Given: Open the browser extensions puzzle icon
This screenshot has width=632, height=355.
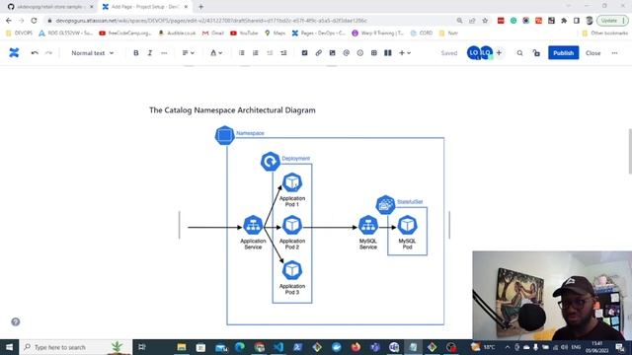Looking at the screenshot, I should click(564, 20).
